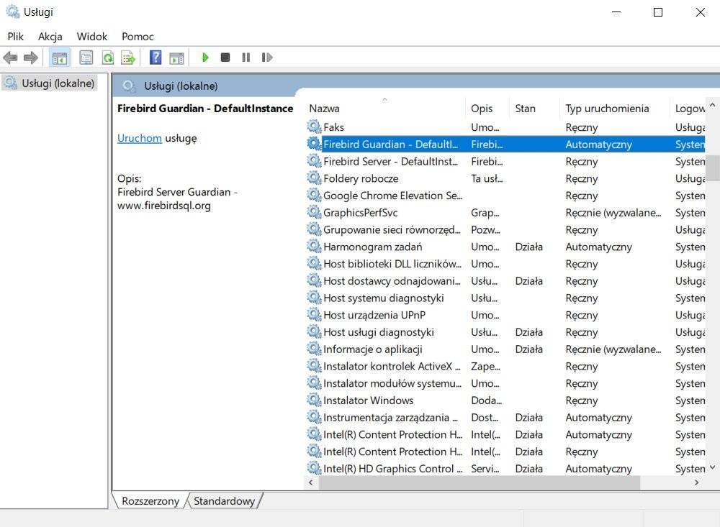Sort by the Typ uruchomienia column header

tap(607, 109)
